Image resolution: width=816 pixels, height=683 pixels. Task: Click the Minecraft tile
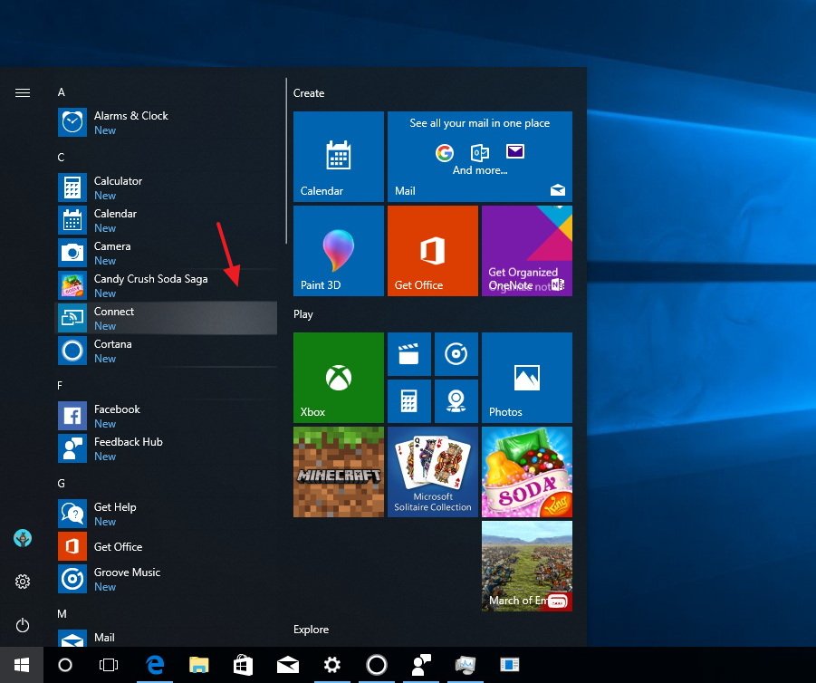point(338,471)
